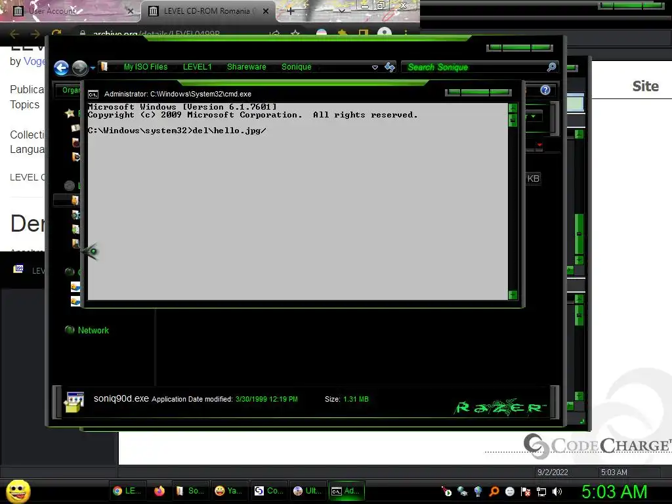The width and height of the screenshot is (672, 504).
Task: Select Sonique in the address breadcrumb
Action: pyautogui.click(x=296, y=67)
